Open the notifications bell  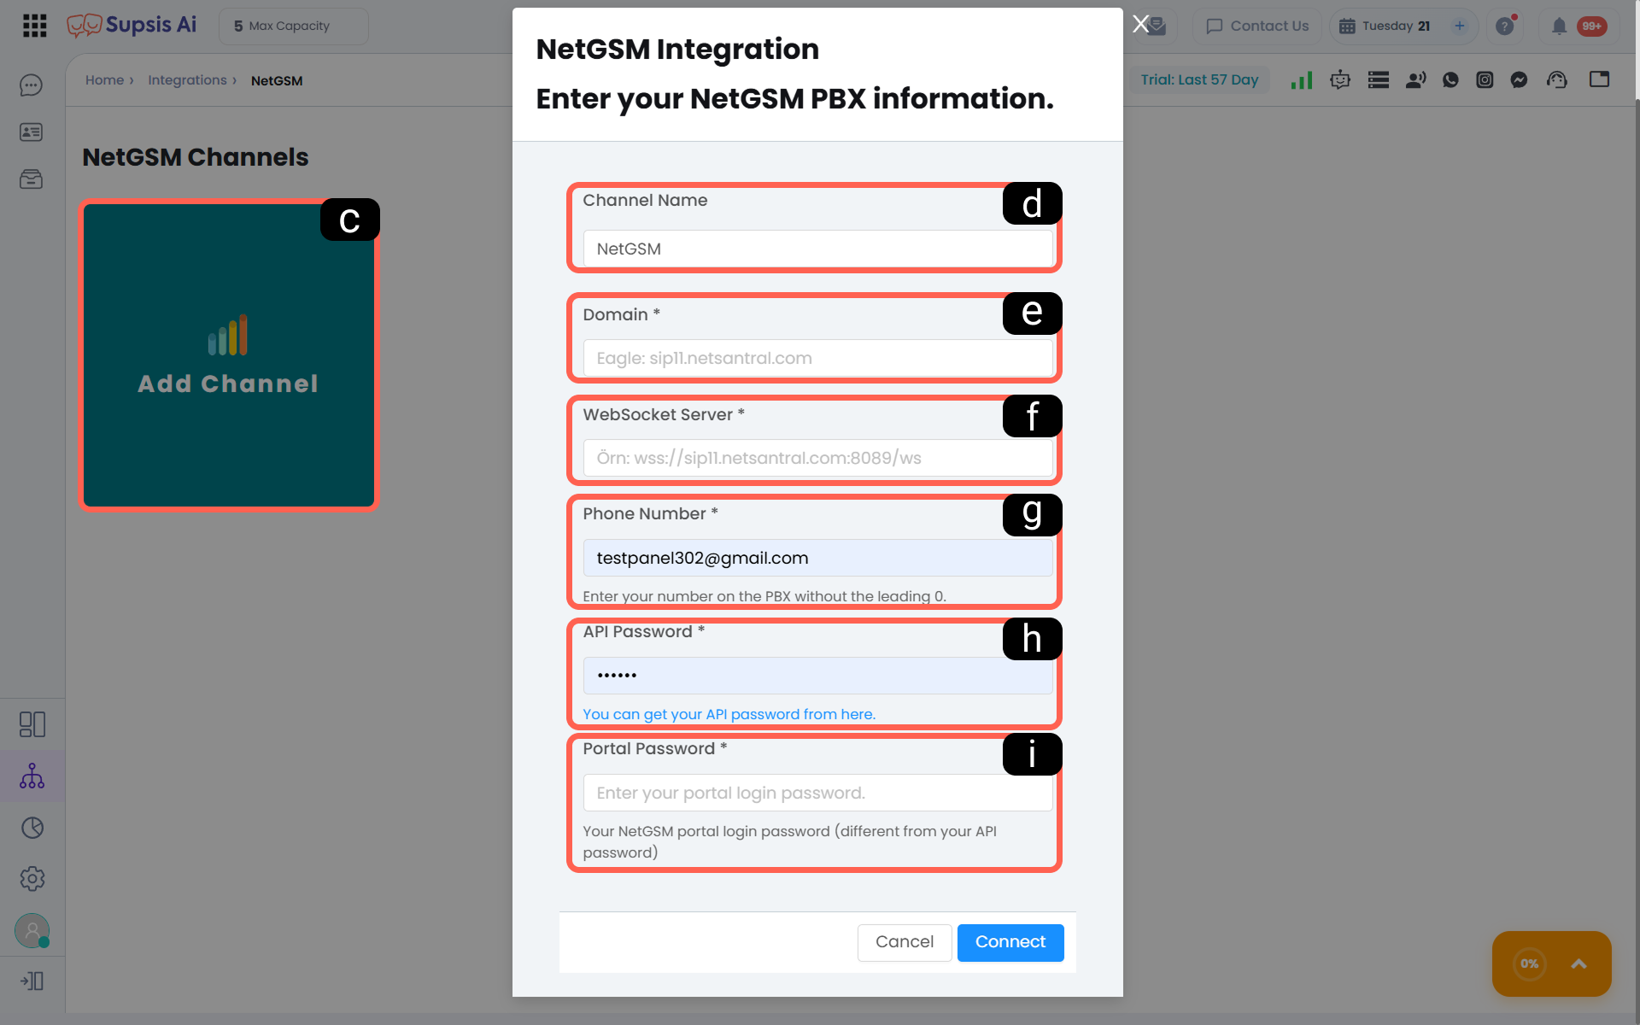point(1559,26)
